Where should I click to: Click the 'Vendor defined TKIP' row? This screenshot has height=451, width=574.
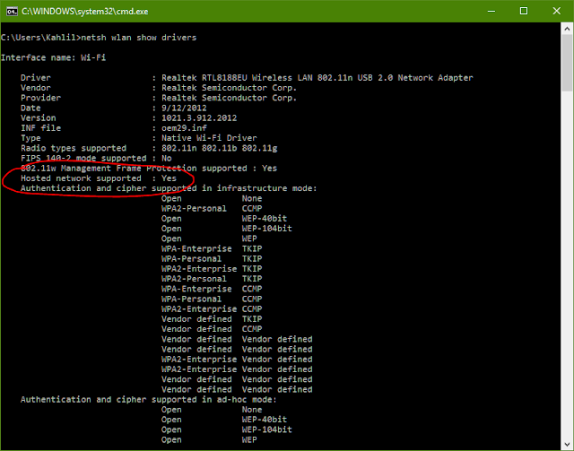[x=212, y=319]
